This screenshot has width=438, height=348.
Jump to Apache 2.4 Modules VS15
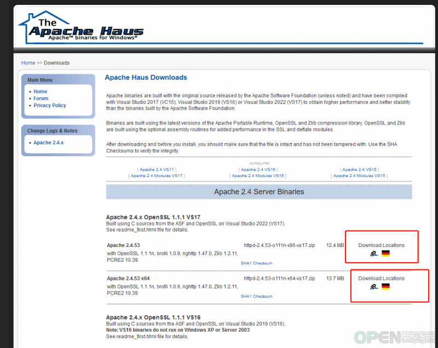[x=359, y=176]
